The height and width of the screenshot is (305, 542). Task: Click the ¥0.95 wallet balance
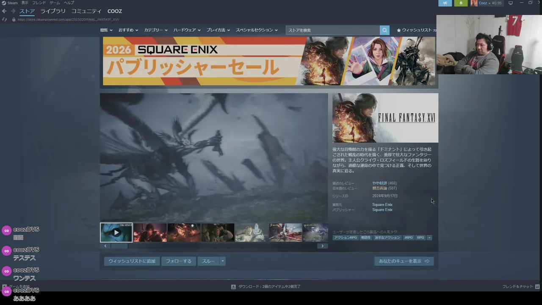click(x=497, y=3)
